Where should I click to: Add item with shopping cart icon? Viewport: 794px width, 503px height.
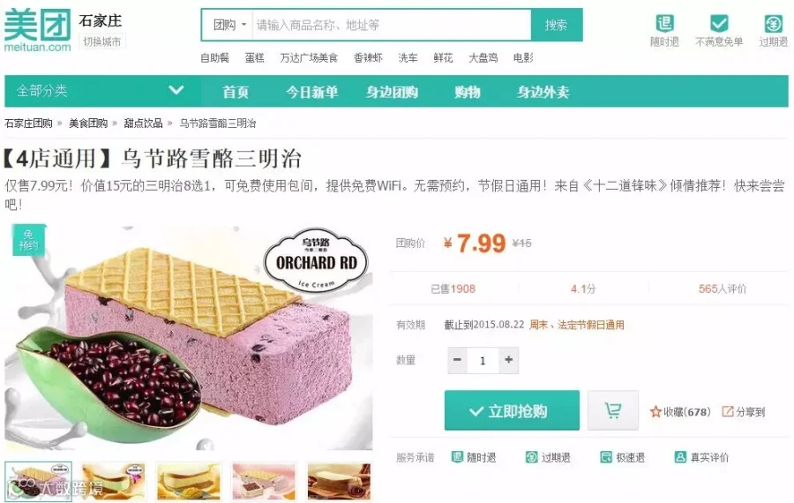613,409
